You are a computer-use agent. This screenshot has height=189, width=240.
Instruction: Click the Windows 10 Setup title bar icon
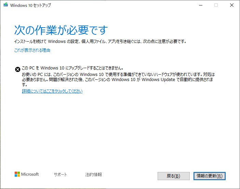[x=6, y=5]
